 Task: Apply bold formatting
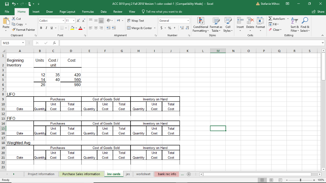point(41,28)
